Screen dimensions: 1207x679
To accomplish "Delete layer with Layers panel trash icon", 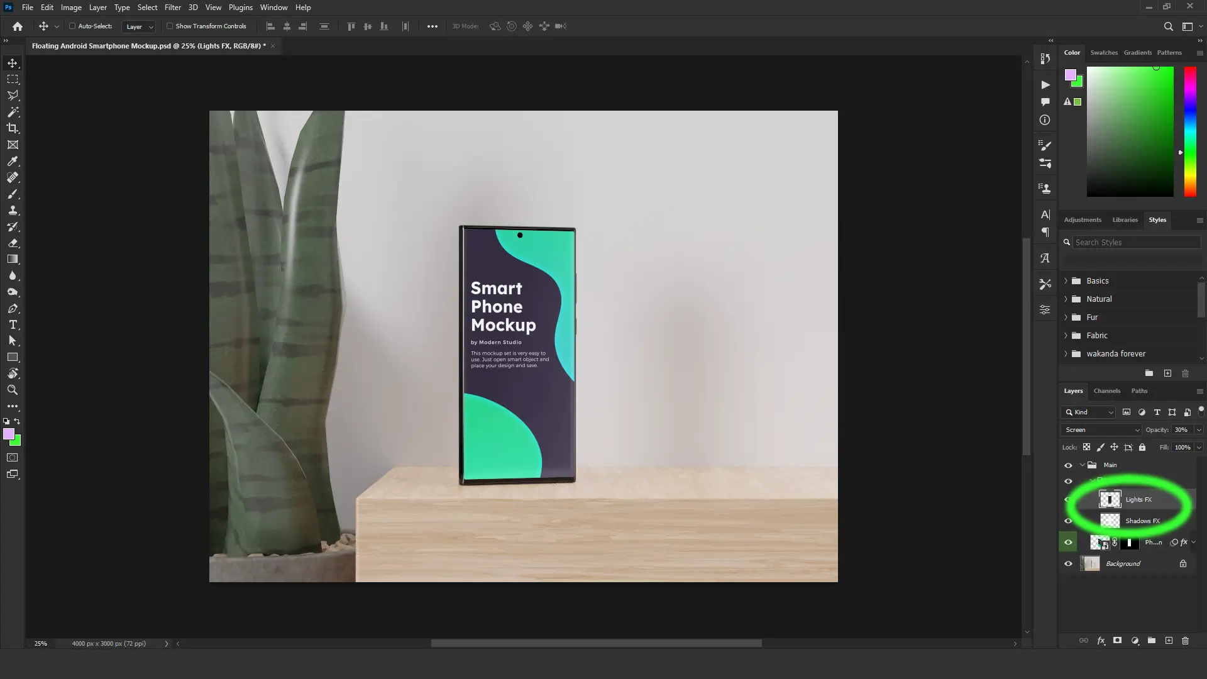I will point(1185,641).
